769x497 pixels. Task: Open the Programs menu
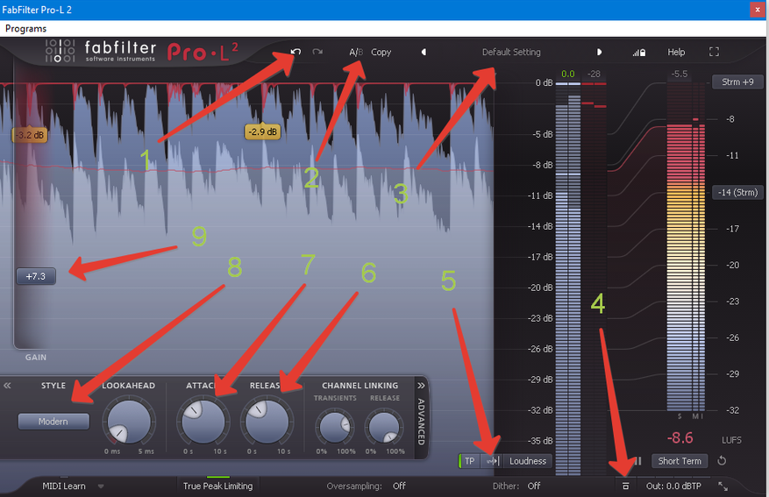(x=26, y=28)
